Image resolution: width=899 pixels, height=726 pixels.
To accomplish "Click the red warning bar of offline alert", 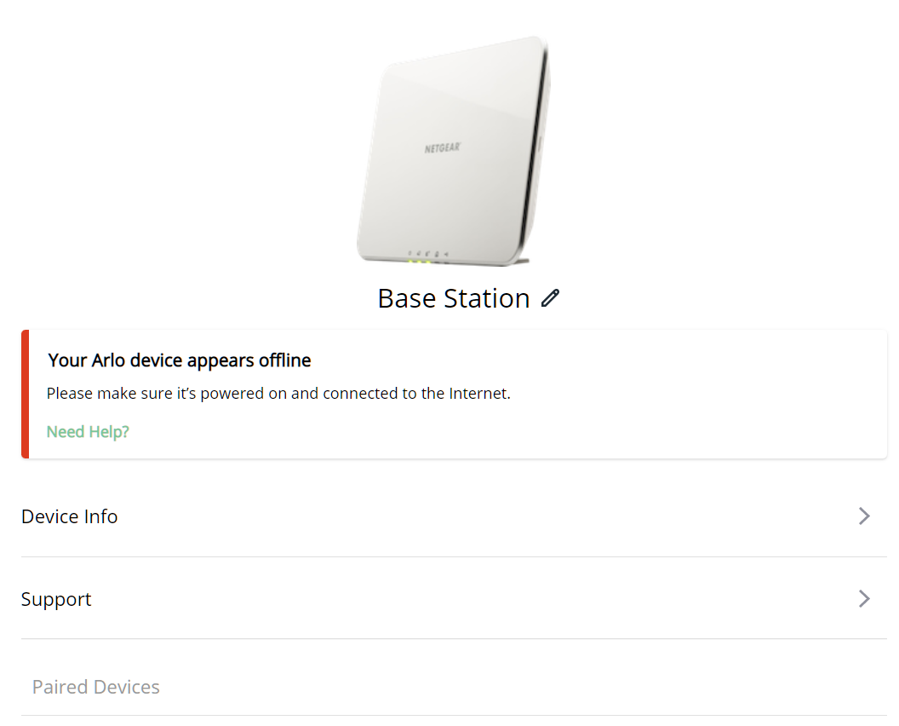I will point(26,395).
